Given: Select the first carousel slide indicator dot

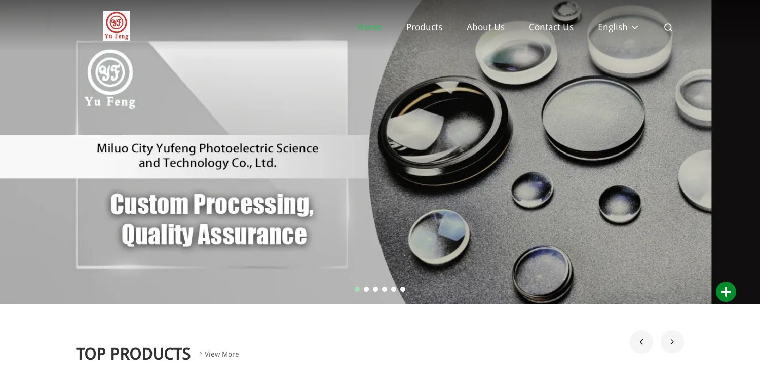Looking at the screenshot, I should [357, 289].
